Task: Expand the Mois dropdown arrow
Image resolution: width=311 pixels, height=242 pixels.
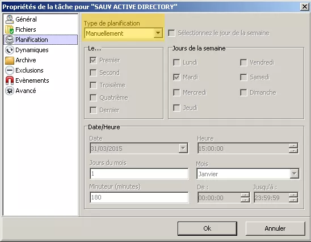Action: pos(295,173)
